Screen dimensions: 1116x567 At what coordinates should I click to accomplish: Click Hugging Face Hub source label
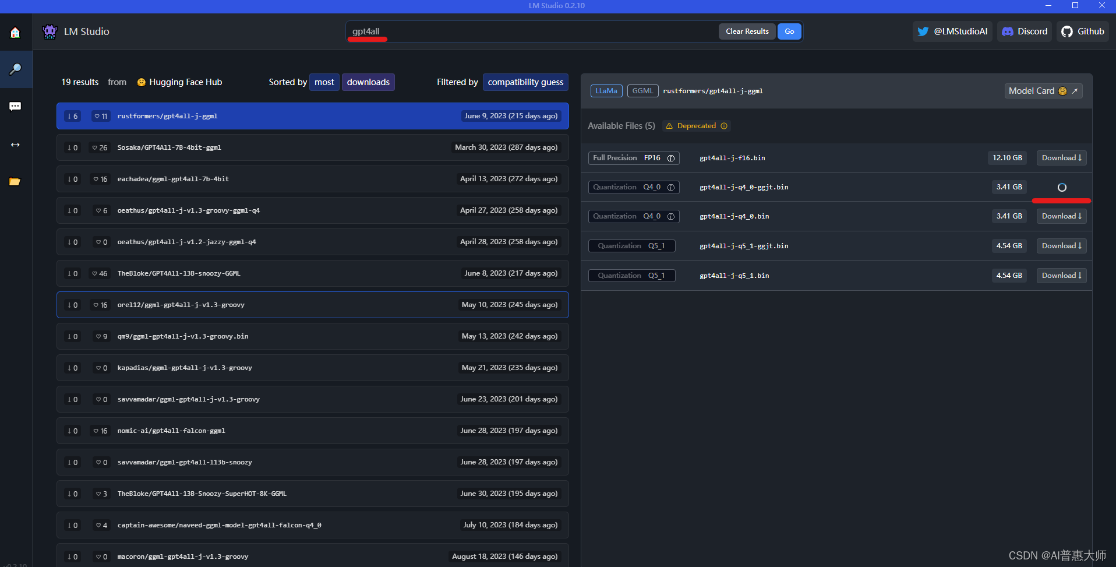pyautogui.click(x=179, y=82)
